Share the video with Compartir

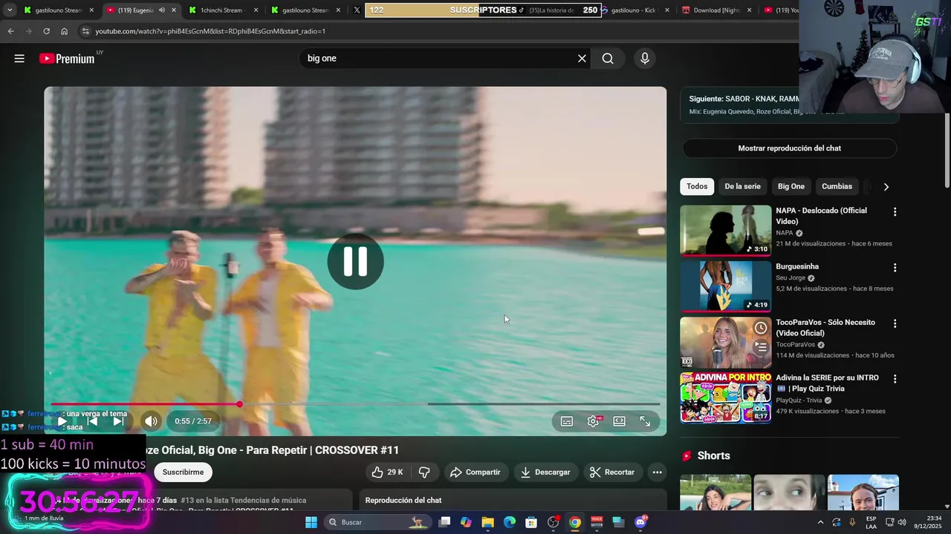(475, 472)
